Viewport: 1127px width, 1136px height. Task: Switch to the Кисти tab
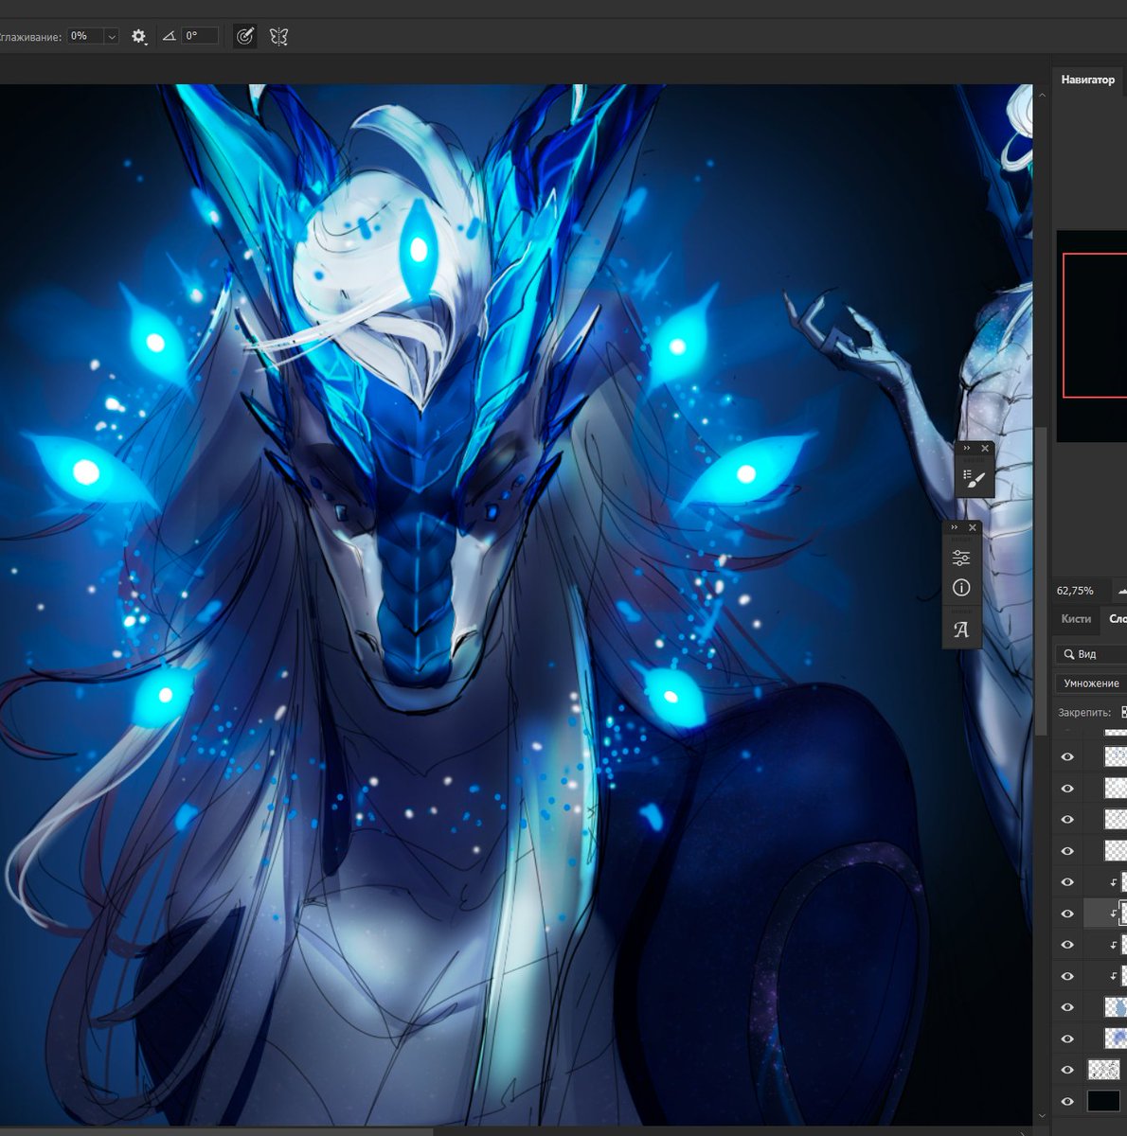(x=1076, y=618)
